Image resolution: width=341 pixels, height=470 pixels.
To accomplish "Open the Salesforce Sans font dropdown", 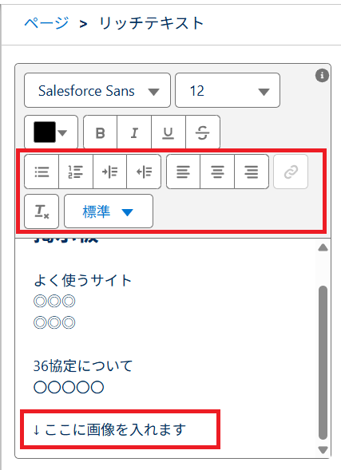I will coord(97,90).
